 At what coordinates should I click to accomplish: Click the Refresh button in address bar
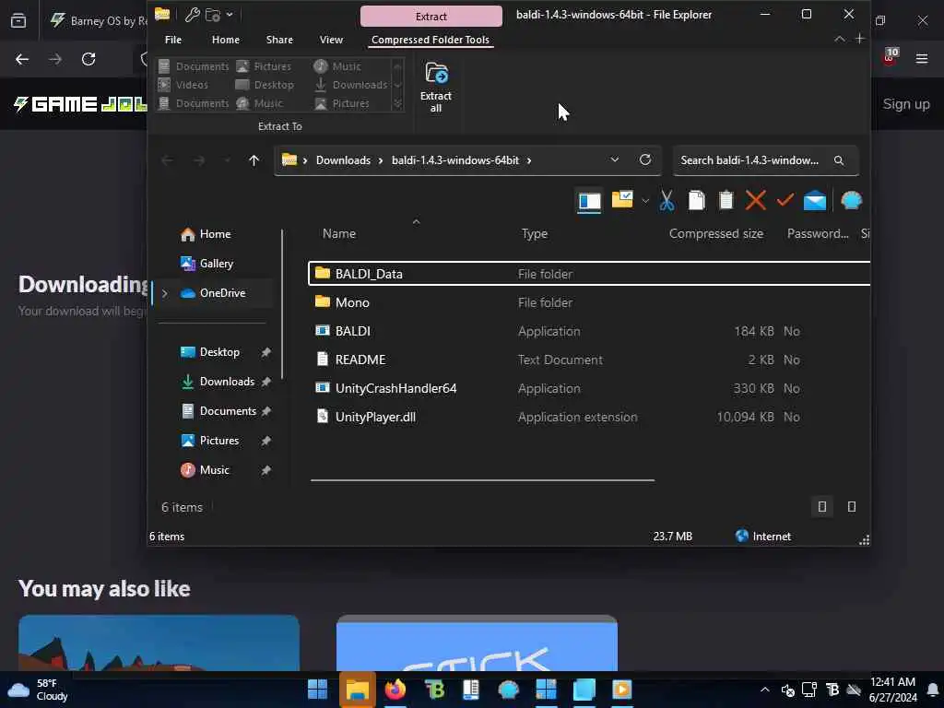(x=644, y=159)
